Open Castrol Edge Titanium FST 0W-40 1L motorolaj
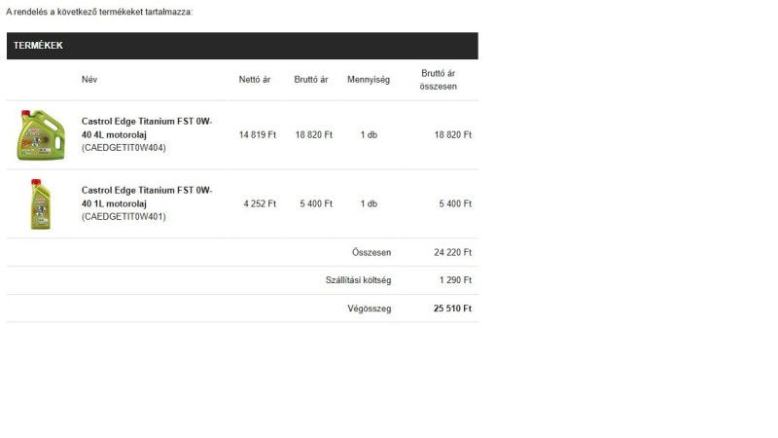The height and width of the screenshot is (438, 778). click(x=147, y=198)
